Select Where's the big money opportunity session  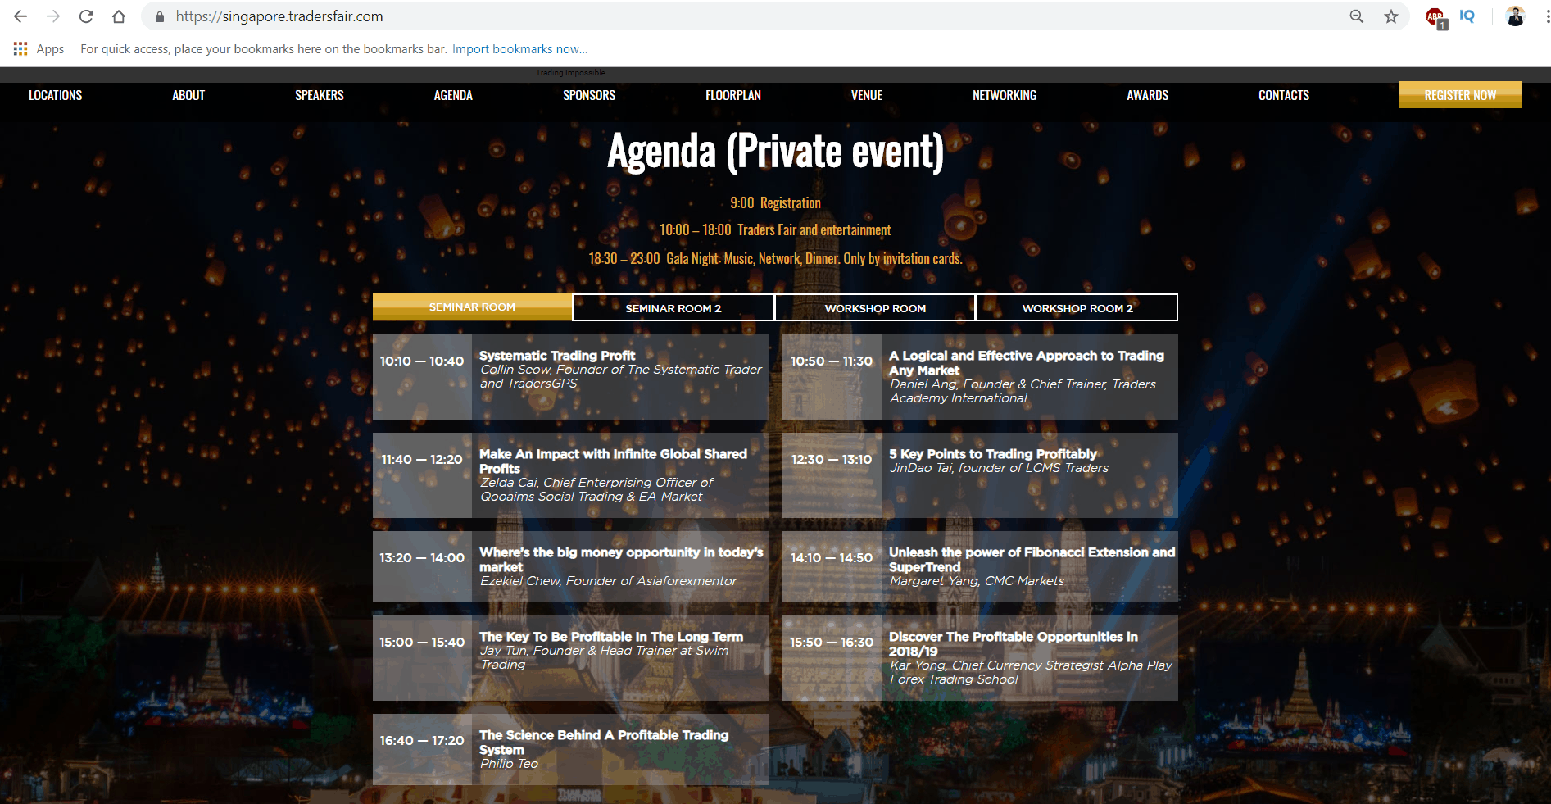[621, 559]
